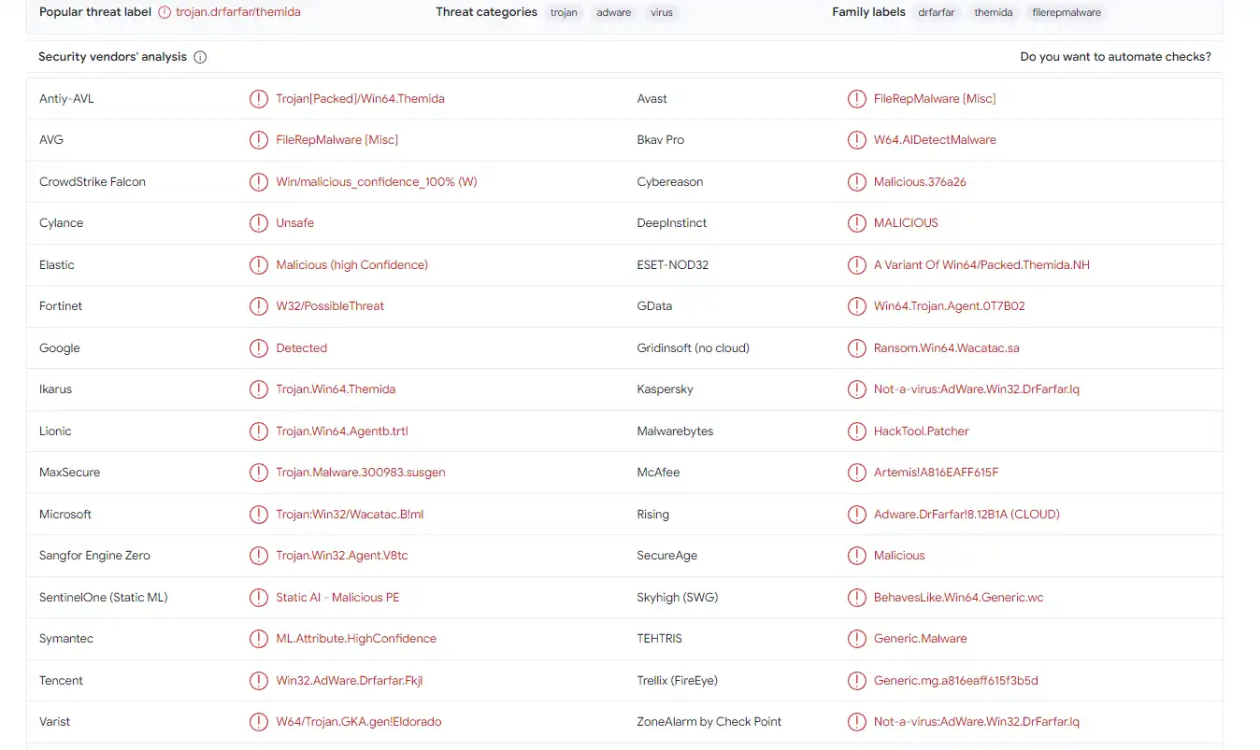This screenshot has width=1260, height=750.
Task: Click the alert icon in the Gridinsoft row
Action: click(x=856, y=348)
